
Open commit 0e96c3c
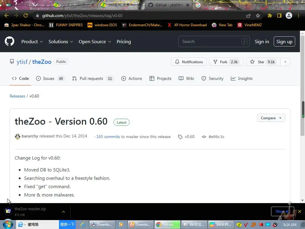coord(217,137)
